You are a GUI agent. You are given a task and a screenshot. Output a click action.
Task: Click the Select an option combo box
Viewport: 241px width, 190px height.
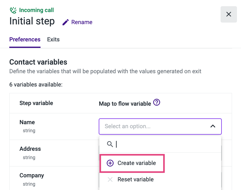155,126
